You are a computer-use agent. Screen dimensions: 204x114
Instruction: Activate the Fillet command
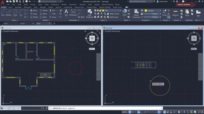pyautogui.click(x=53, y=14)
